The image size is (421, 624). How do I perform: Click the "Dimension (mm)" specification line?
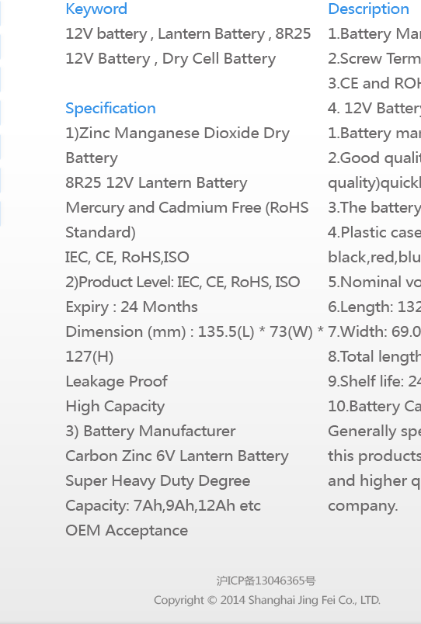click(194, 332)
